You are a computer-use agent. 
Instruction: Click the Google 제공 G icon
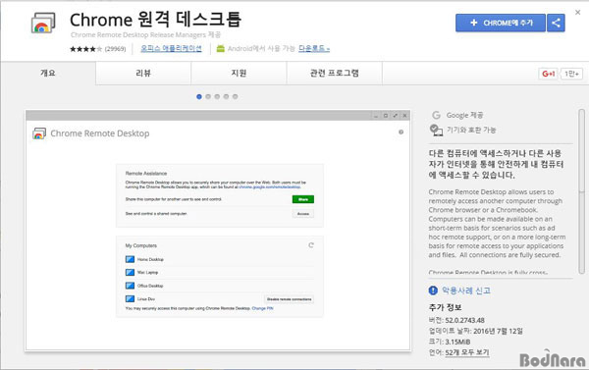click(x=436, y=115)
